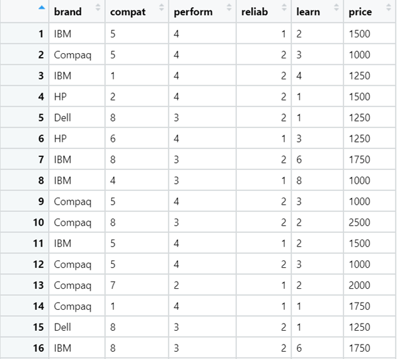Select the price column header
This screenshot has width=398, height=359.
click(x=360, y=12)
